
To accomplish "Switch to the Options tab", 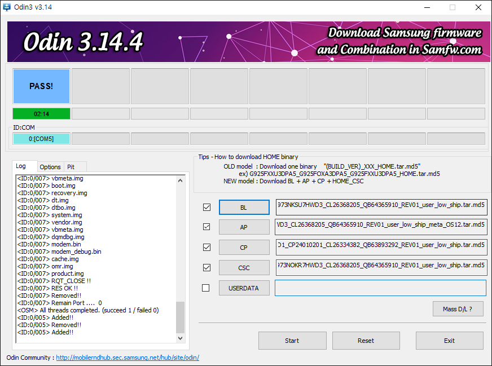I will click(x=50, y=167).
